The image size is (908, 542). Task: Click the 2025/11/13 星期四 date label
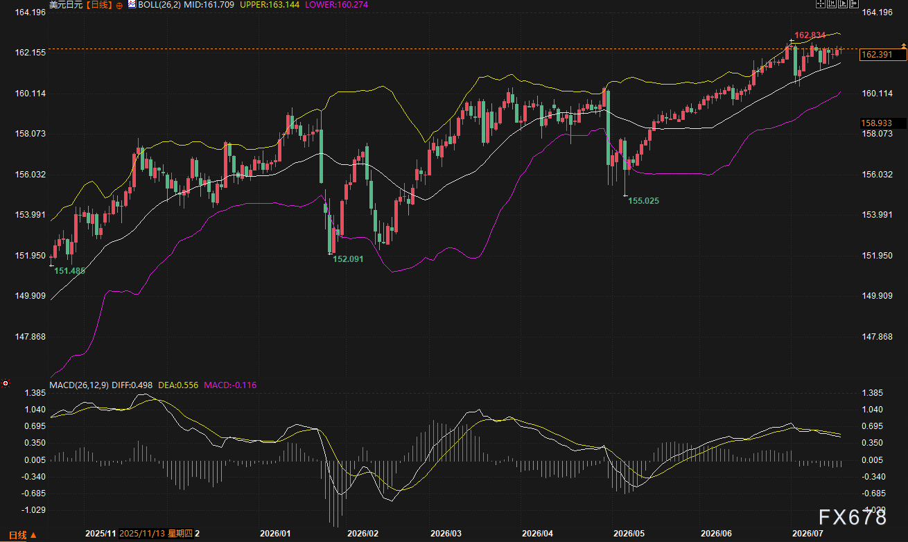(x=155, y=534)
